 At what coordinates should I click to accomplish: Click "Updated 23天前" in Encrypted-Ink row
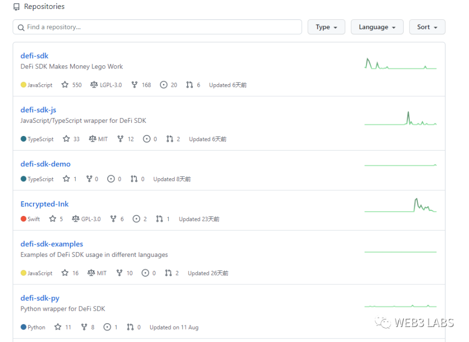point(199,219)
